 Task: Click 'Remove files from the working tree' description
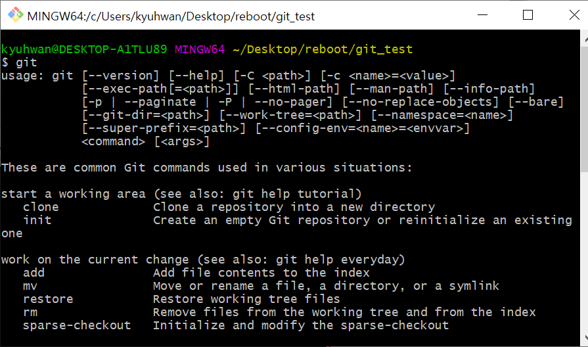coord(344,312)
